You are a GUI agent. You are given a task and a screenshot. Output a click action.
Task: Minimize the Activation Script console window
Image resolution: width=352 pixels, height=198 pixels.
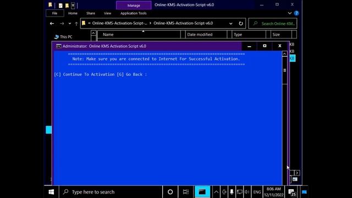[249, 46]
